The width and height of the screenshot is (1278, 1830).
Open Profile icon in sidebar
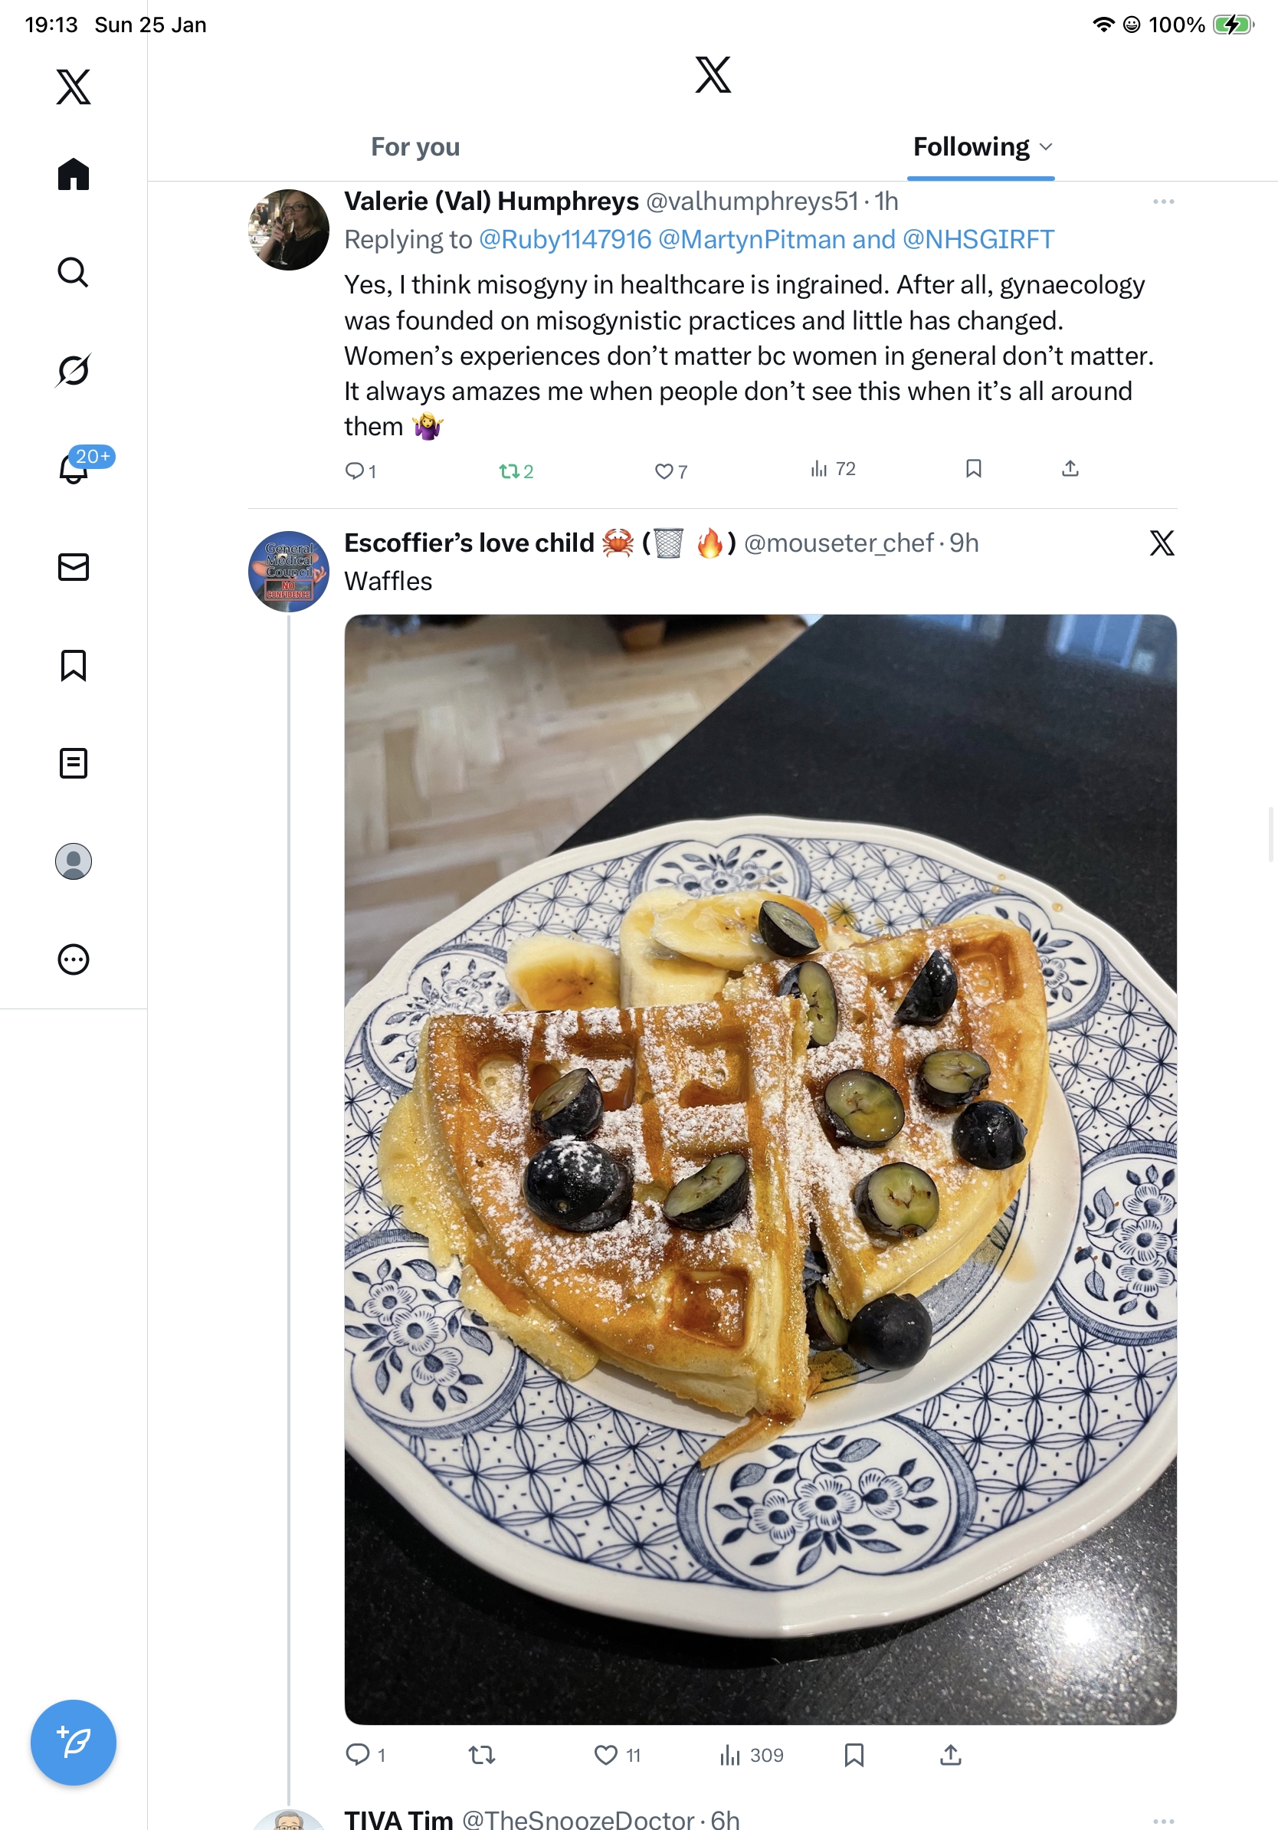click(74, 861)
